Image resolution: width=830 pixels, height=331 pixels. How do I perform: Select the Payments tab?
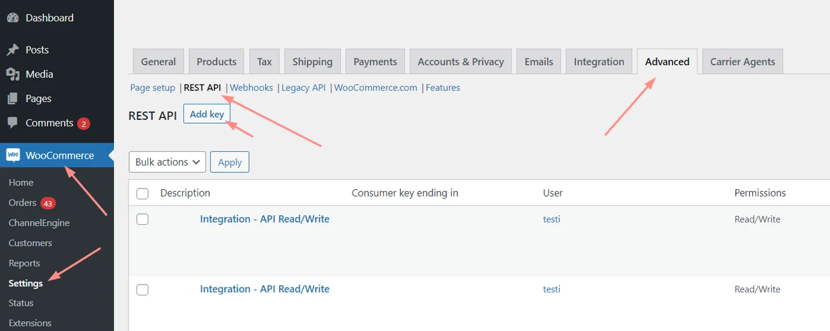(x=375, y=61)
